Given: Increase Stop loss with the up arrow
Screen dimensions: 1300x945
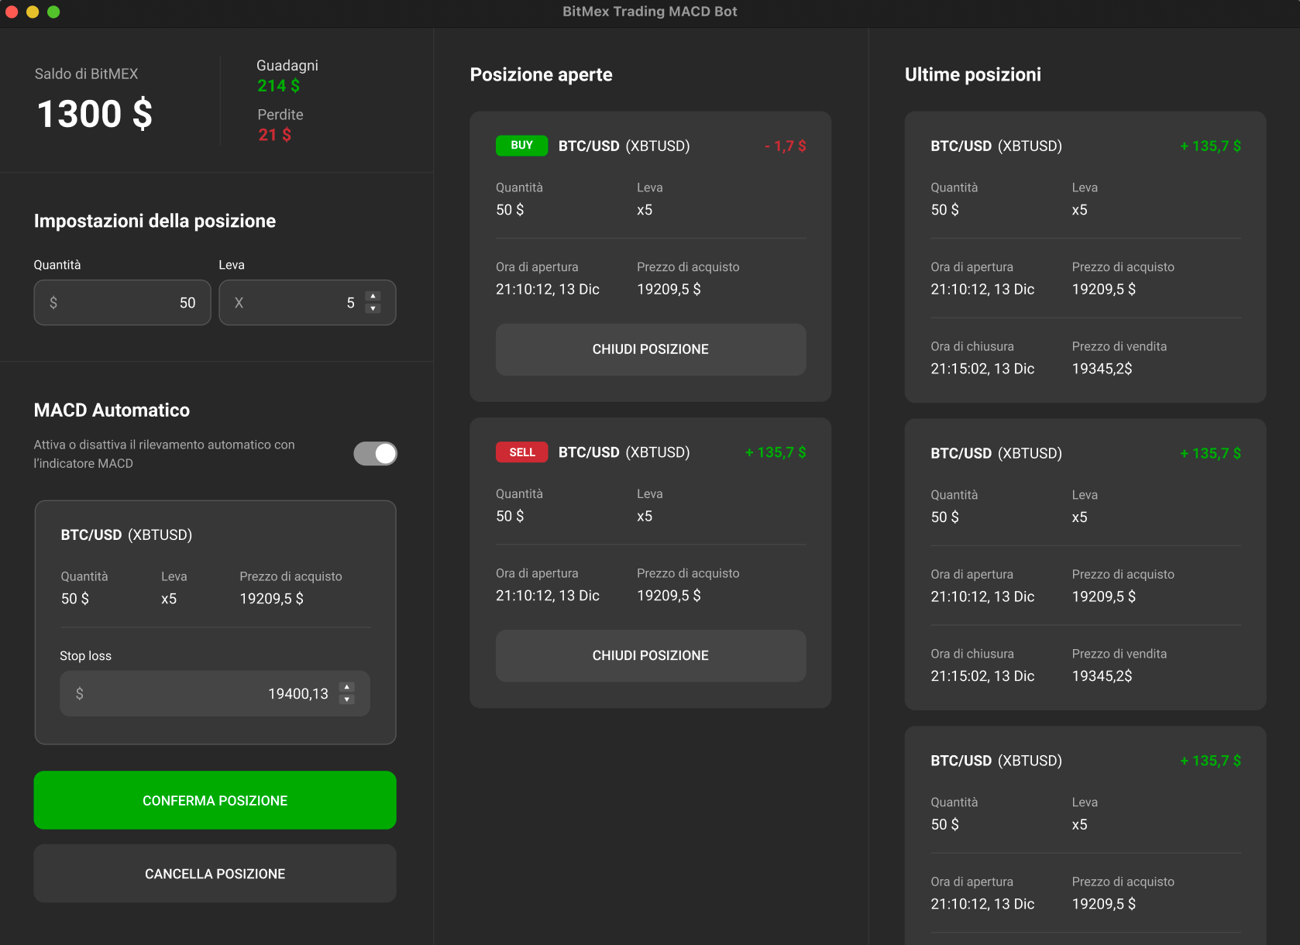Looking at the screenshot, I should (x=347, y=687).
